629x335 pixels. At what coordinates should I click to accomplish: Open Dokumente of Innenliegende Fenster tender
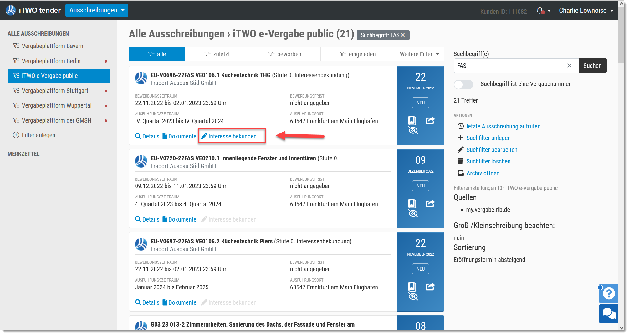[179, 219]
